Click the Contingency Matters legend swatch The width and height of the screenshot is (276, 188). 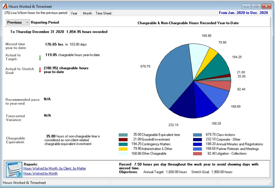(x=123, y=144)
